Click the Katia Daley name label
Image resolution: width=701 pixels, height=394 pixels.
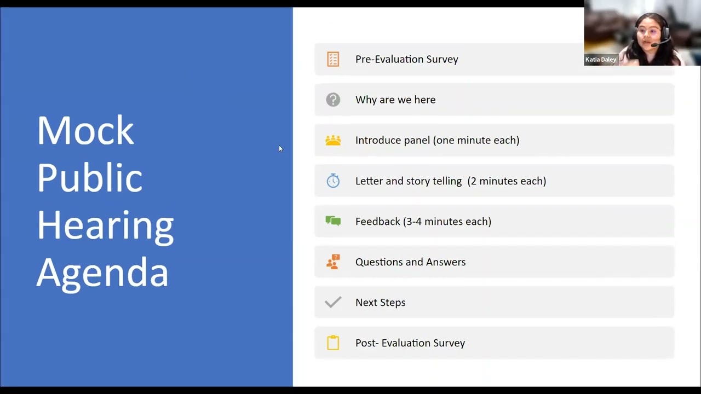(601, 60)
